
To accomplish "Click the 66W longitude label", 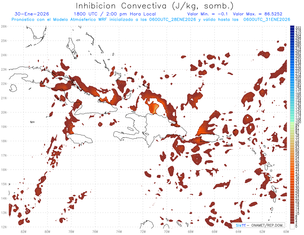I will pos(215,231).
